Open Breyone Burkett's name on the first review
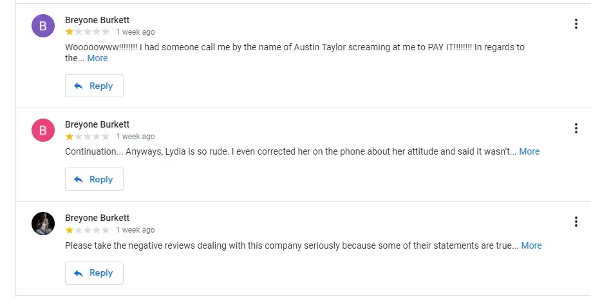This screenshot has width=591, height=297. (x=97, y=20)
